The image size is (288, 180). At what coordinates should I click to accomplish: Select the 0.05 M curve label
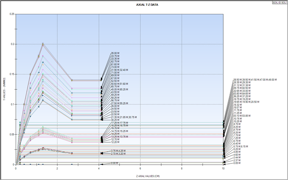pyautogui.click(x=237, y=163)
